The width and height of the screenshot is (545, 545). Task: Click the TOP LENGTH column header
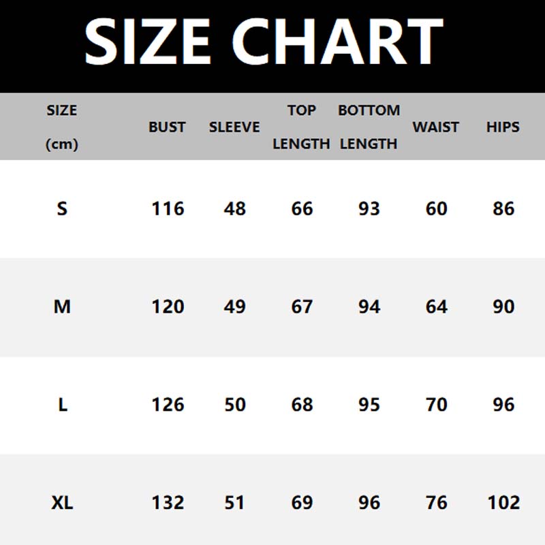pyautogui.click(x=301, y=127)
